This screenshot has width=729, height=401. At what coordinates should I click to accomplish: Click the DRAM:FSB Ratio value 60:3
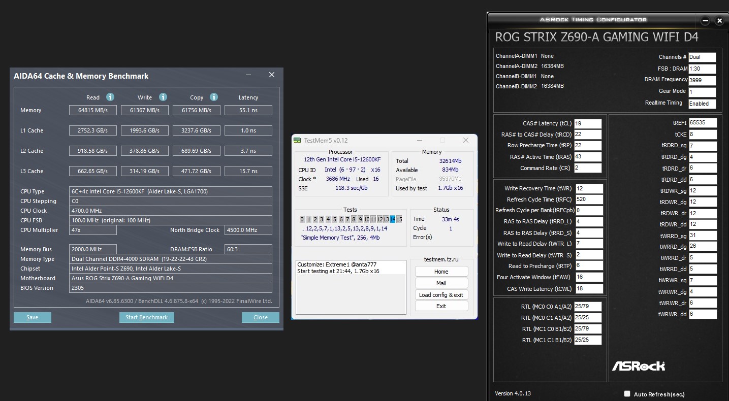(x=248, y=249)
